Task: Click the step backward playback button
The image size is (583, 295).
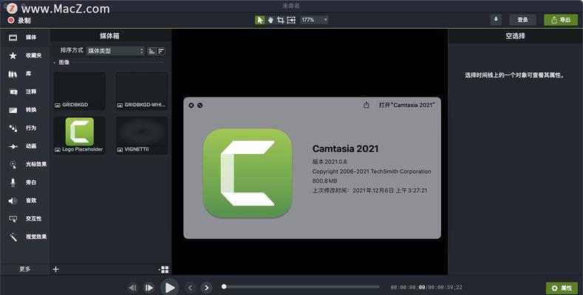Action: pos(132,288)
